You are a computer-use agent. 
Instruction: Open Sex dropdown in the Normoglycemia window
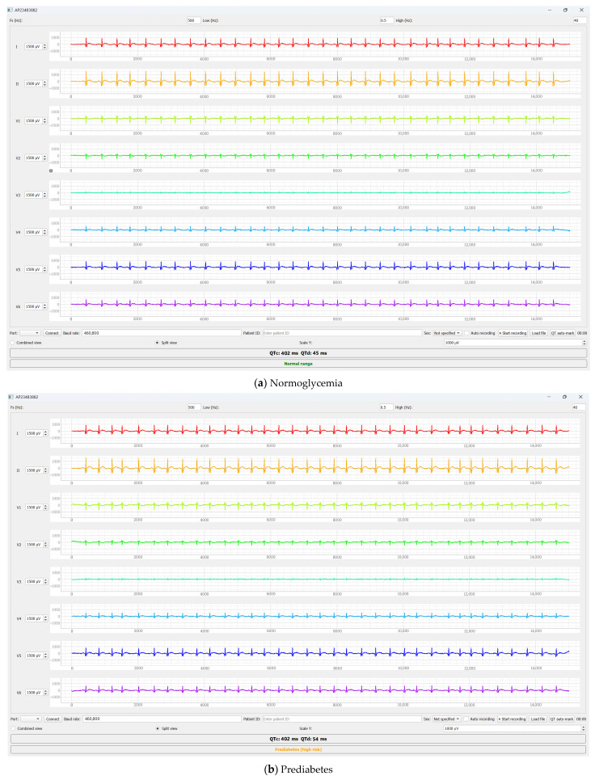tap(447, 333)
